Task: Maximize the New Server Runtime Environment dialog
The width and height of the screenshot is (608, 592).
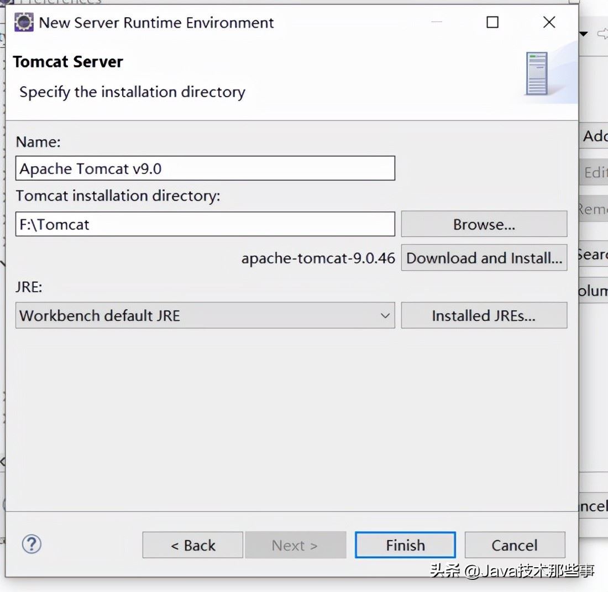Action: (492, 22)
